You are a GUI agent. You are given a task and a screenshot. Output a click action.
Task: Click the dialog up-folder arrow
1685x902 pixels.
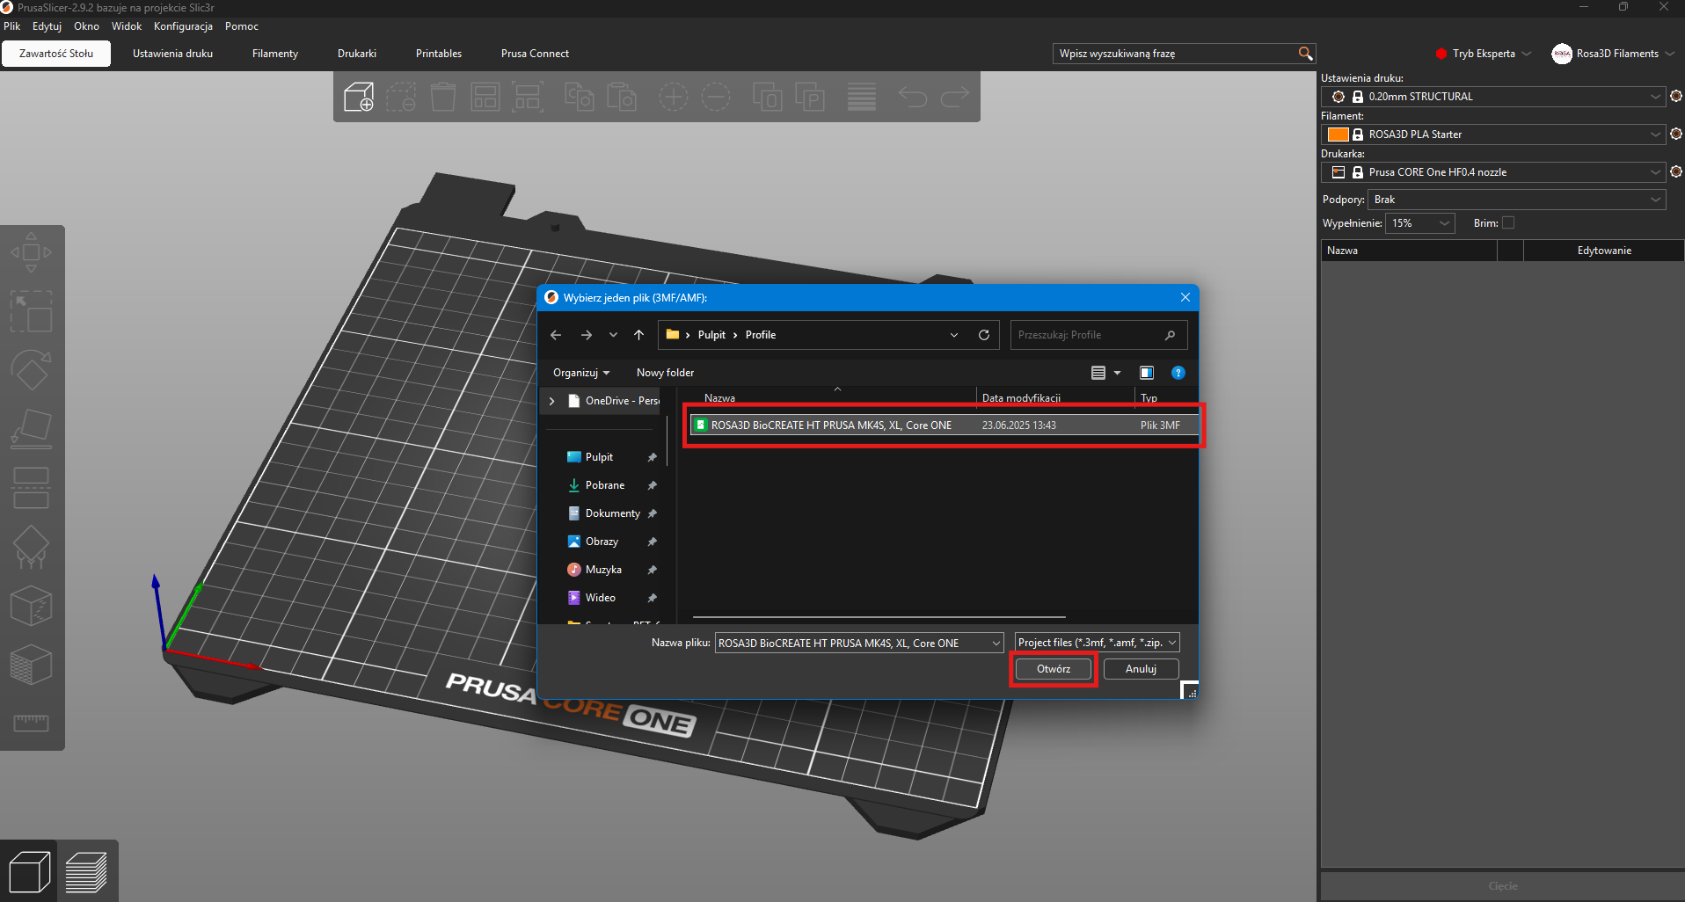click(639, 335)
